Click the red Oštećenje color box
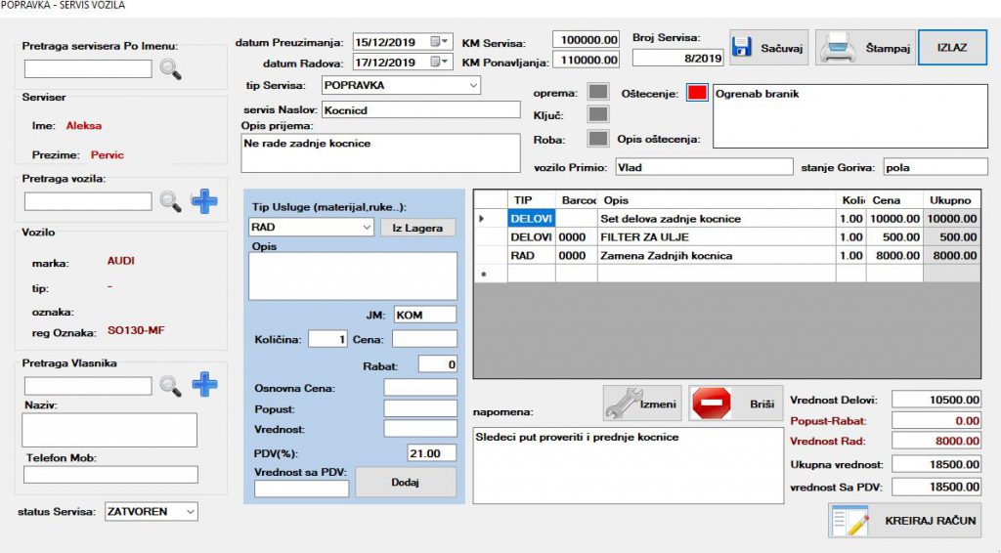 (x=696, y=92)
